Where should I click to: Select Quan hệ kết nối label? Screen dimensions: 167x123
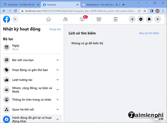[x=23, y=109]
